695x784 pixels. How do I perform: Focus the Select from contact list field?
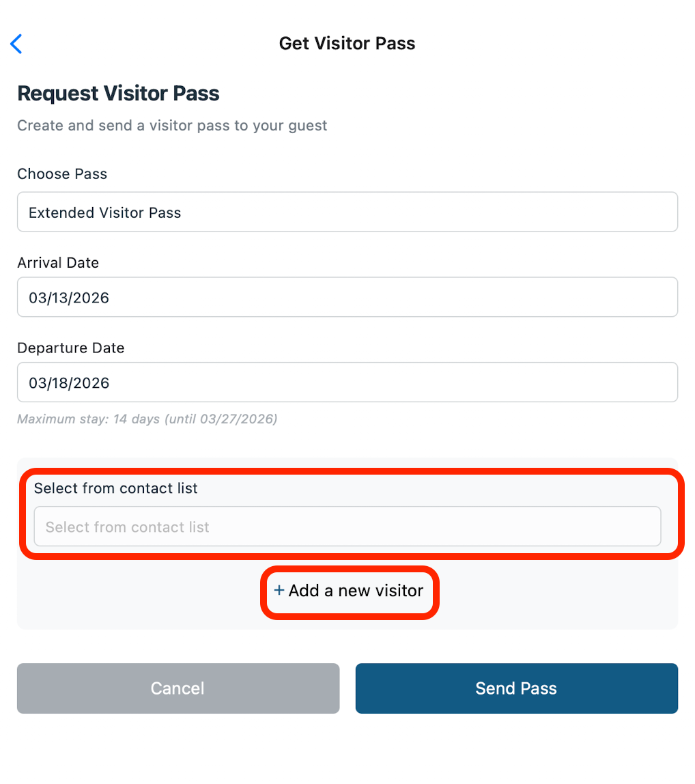coord(347,527)
